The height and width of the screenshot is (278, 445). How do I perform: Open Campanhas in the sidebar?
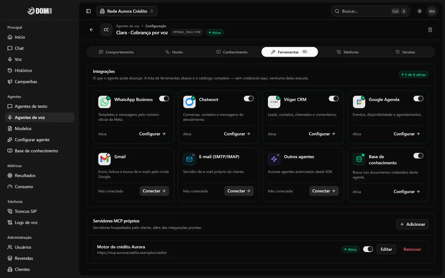(39, 81)
